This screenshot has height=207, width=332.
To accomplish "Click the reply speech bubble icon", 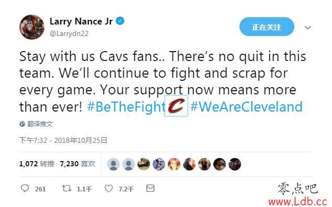I will pyautogui.click(x=25, y=188).
